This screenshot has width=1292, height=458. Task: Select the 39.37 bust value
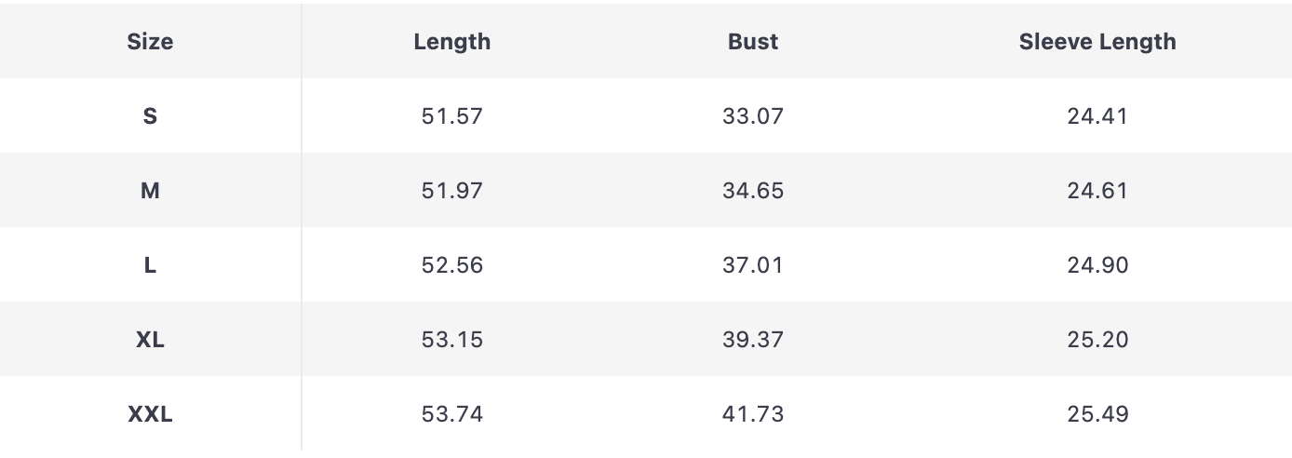tap(753, 340)
